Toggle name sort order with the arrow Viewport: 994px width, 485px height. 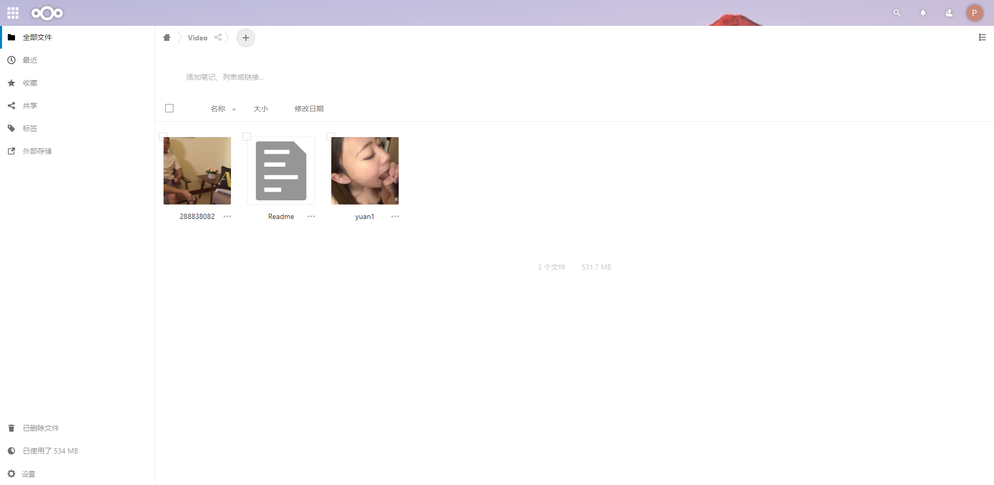(x=233, y=109)
